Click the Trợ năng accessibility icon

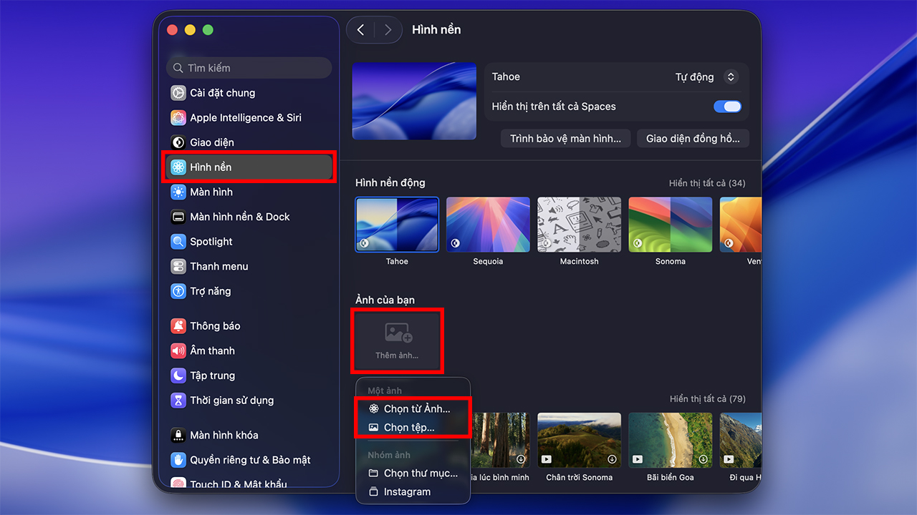point(178,291)
